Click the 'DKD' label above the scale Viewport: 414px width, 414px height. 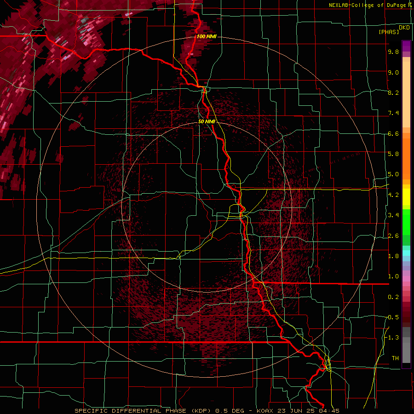pyautogui.click(x=404, y=27)
